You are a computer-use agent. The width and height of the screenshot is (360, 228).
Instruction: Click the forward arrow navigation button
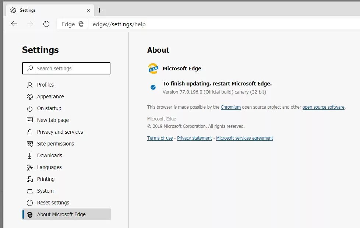30,24
